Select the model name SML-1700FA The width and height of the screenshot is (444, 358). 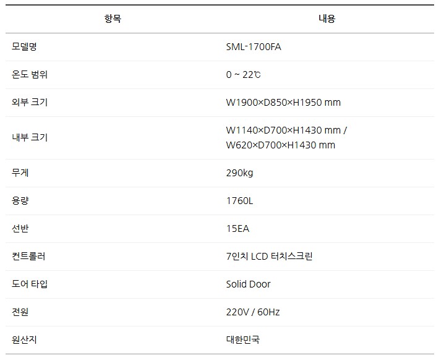pos(254,47)
